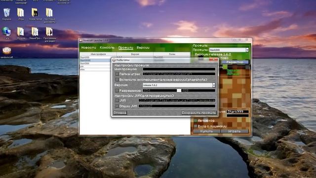
Task: Click the resolution height field
Action: [x=198, y=90]
